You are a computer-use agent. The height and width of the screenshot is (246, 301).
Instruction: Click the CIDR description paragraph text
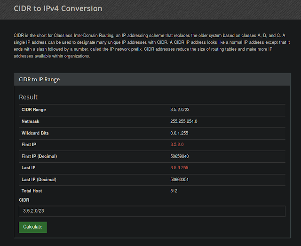point(150,46)
